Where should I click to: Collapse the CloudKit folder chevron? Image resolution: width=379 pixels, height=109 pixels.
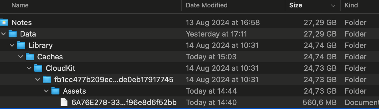[x=29, y=68]
